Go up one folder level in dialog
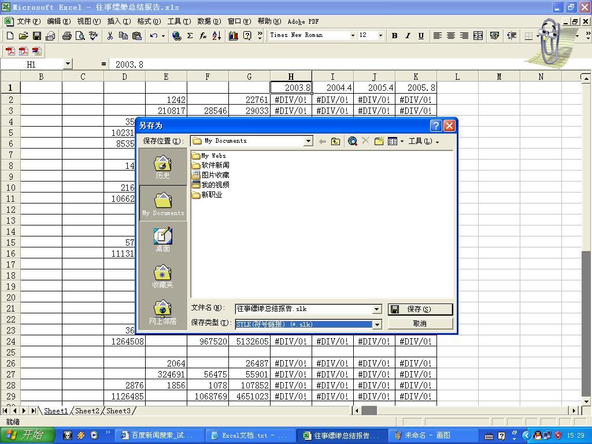Viewport: 592px width, 444px height. tap(335, 141)
